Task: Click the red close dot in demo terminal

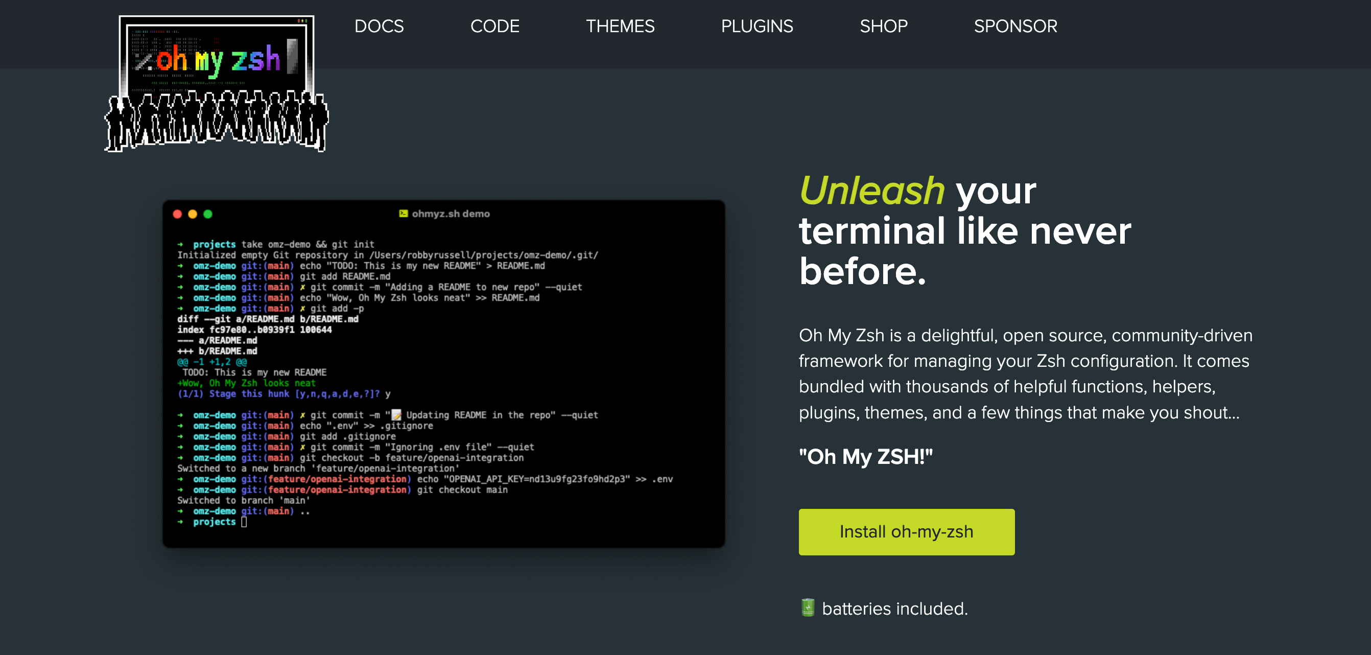Action: point(177,214)
